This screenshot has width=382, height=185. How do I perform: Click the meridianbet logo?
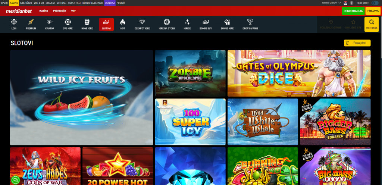[19, 11]
